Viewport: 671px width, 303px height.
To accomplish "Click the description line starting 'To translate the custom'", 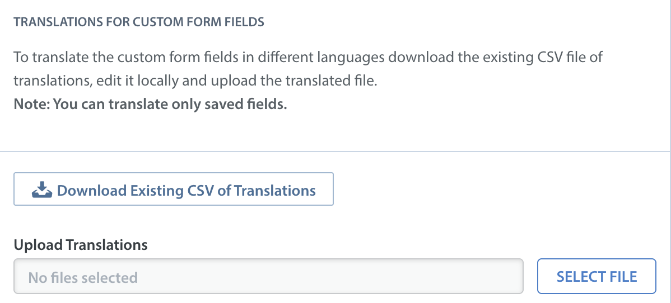I will (308, 57).
